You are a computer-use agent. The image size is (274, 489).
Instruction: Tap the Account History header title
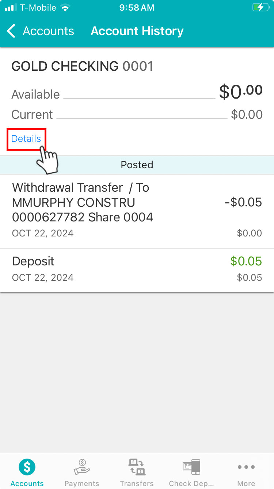click(x=137, y=31)
